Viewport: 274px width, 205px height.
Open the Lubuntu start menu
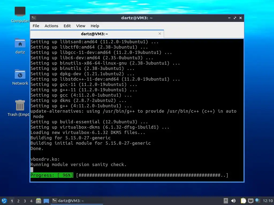[x=4, y=201]
